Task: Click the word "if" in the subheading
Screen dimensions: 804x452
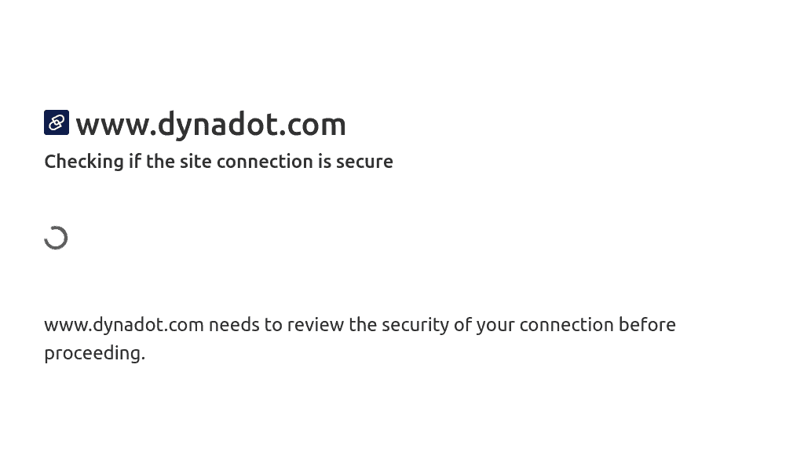Action: (135, 162)
